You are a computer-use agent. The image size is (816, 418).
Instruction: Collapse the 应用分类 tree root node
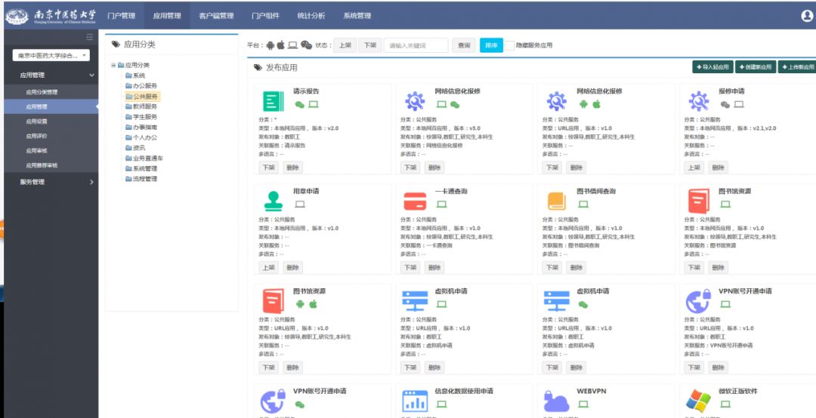coord(113,66)
